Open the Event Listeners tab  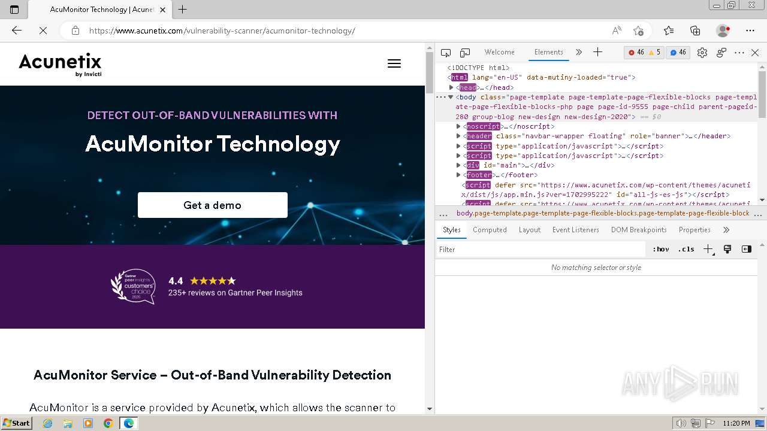click(575, 230)
